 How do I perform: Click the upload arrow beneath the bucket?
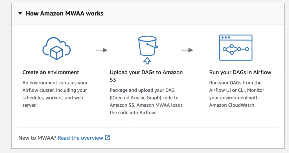click(x=147, y=60)
